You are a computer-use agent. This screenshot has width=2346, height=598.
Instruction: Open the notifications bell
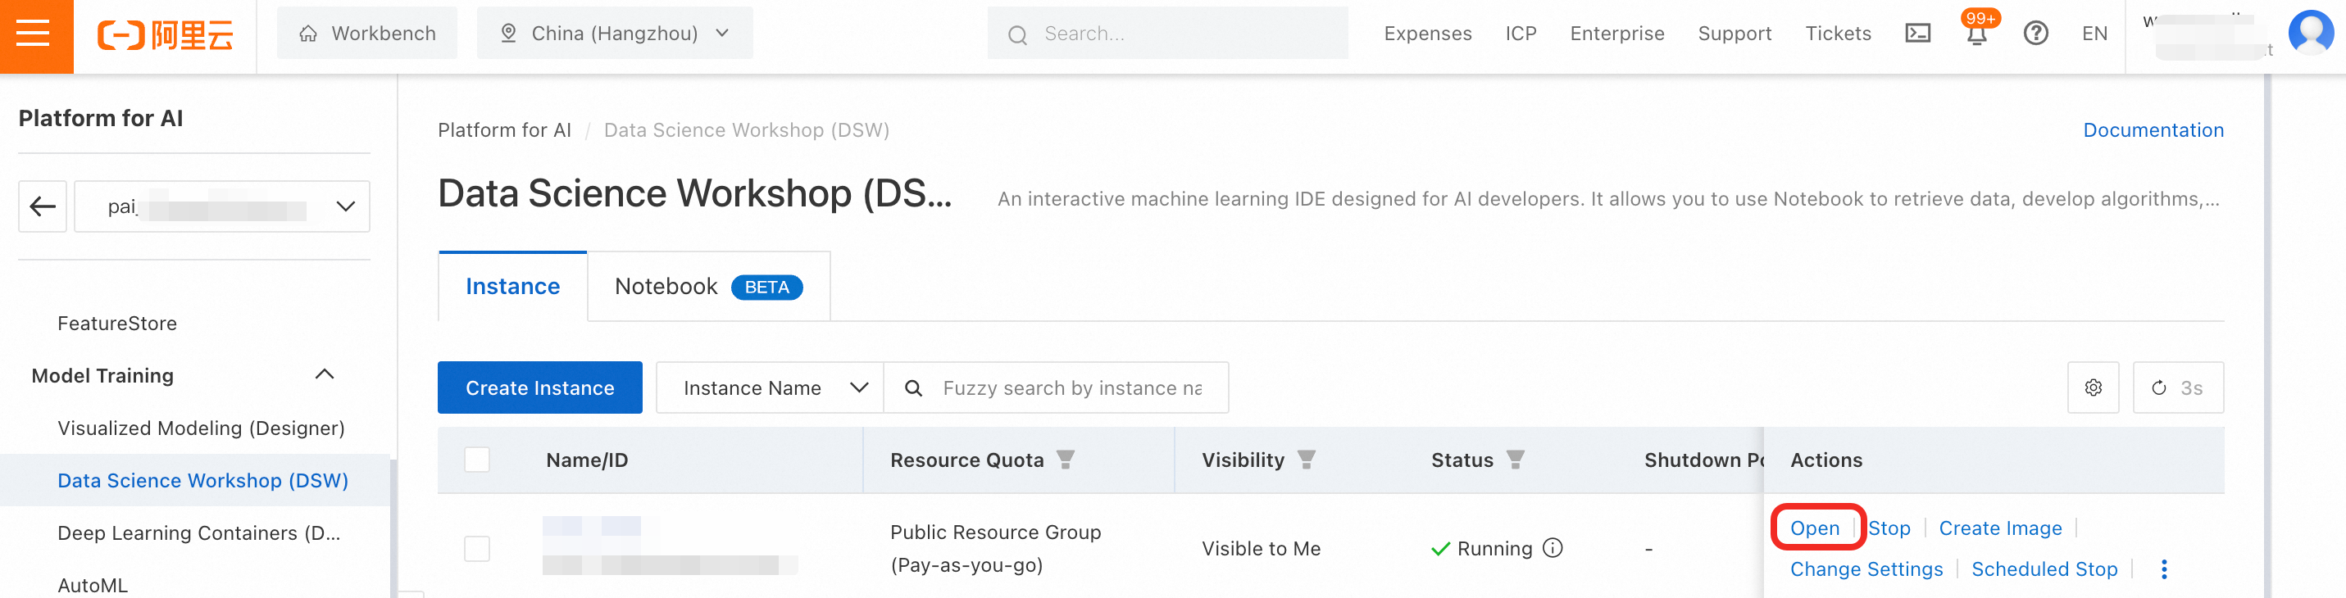(x=1975, y=34)
